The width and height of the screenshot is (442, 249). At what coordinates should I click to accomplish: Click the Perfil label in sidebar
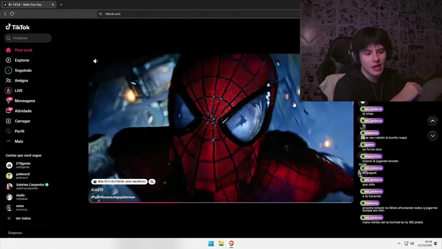[19, 131]
